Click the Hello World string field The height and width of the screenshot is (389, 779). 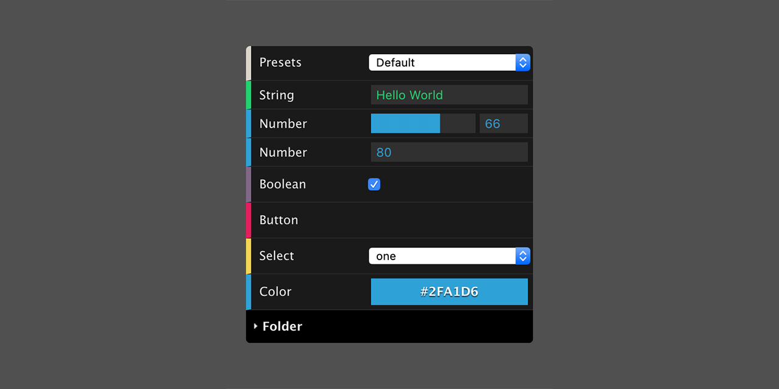(449, 95)
